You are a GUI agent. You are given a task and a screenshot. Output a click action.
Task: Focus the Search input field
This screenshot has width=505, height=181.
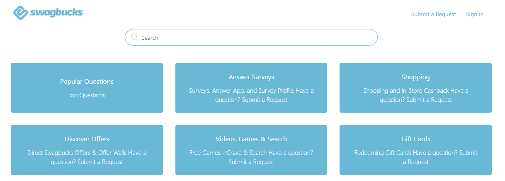251,37
